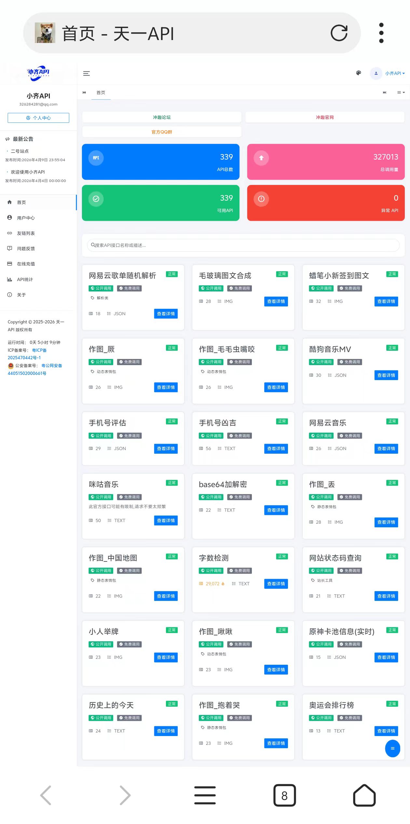The width and height of the screenshot is (410, 824).
Task: Toggle the sidebar with the hamburger icon
Action: [87, 74]
